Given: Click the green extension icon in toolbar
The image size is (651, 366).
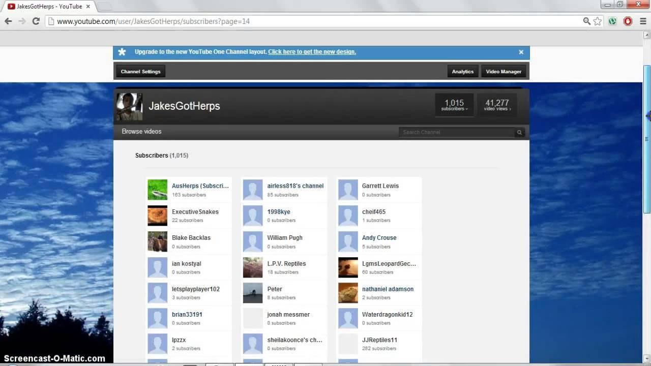Looking at the screenshot, I should coord(613,21).
